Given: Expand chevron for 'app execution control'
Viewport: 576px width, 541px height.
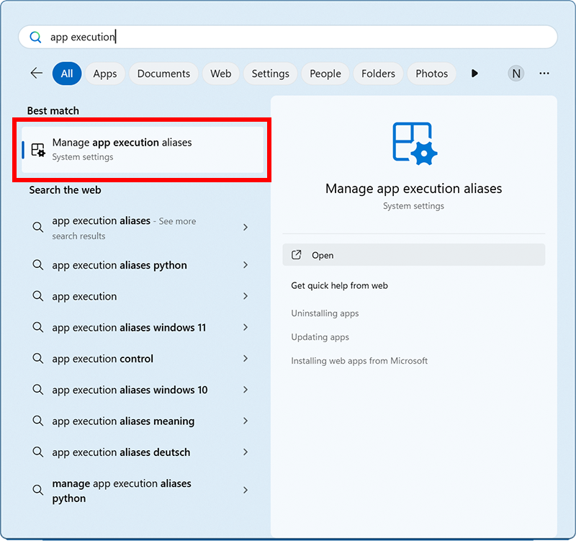Looking at the screenshot, I should click(246, 358).
